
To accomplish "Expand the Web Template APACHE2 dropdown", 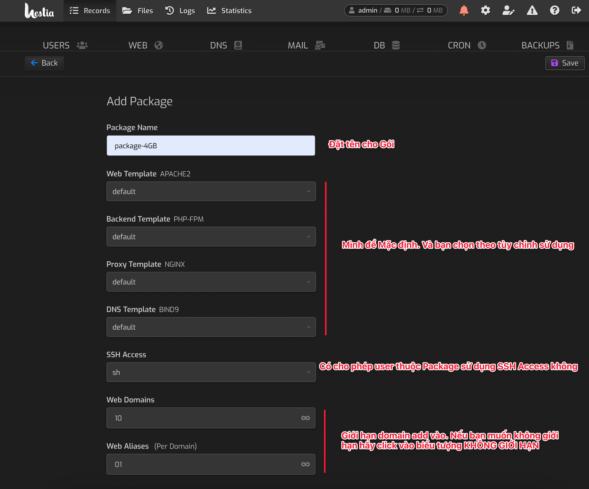I will click(x=211, y=192).
